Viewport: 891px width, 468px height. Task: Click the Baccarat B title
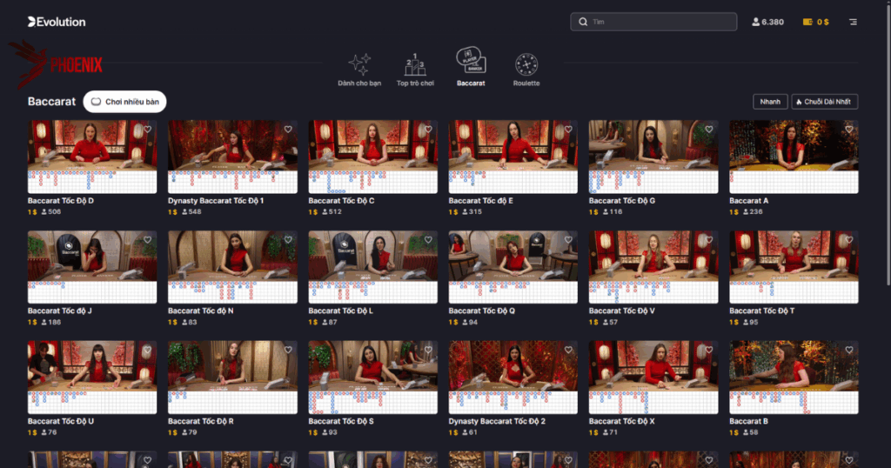pyautogui.click(x=748, y=421)
